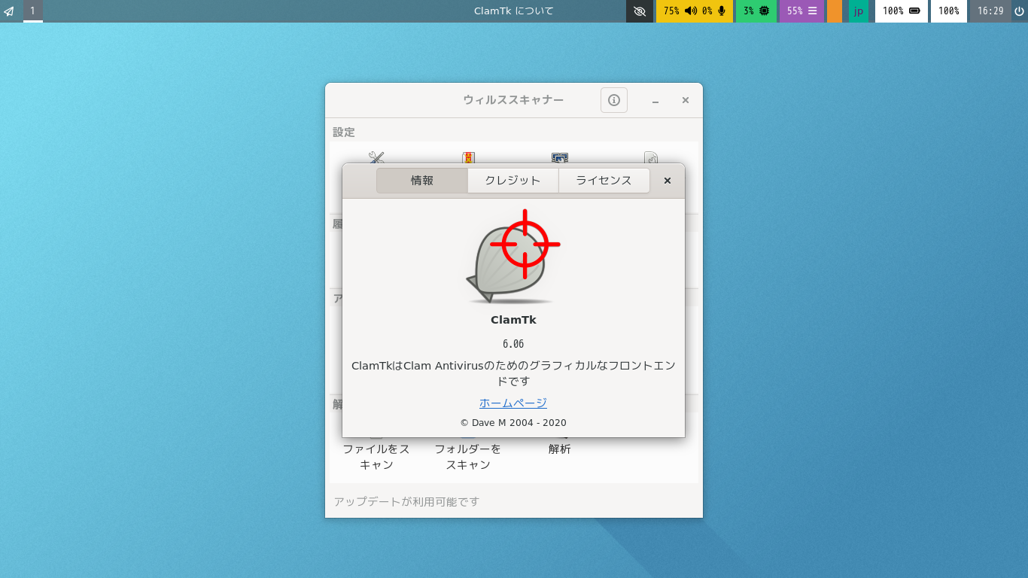Viewport: 1028px width, 578px height.
Task: Click the 75% volume value
Action: (671, 11)
